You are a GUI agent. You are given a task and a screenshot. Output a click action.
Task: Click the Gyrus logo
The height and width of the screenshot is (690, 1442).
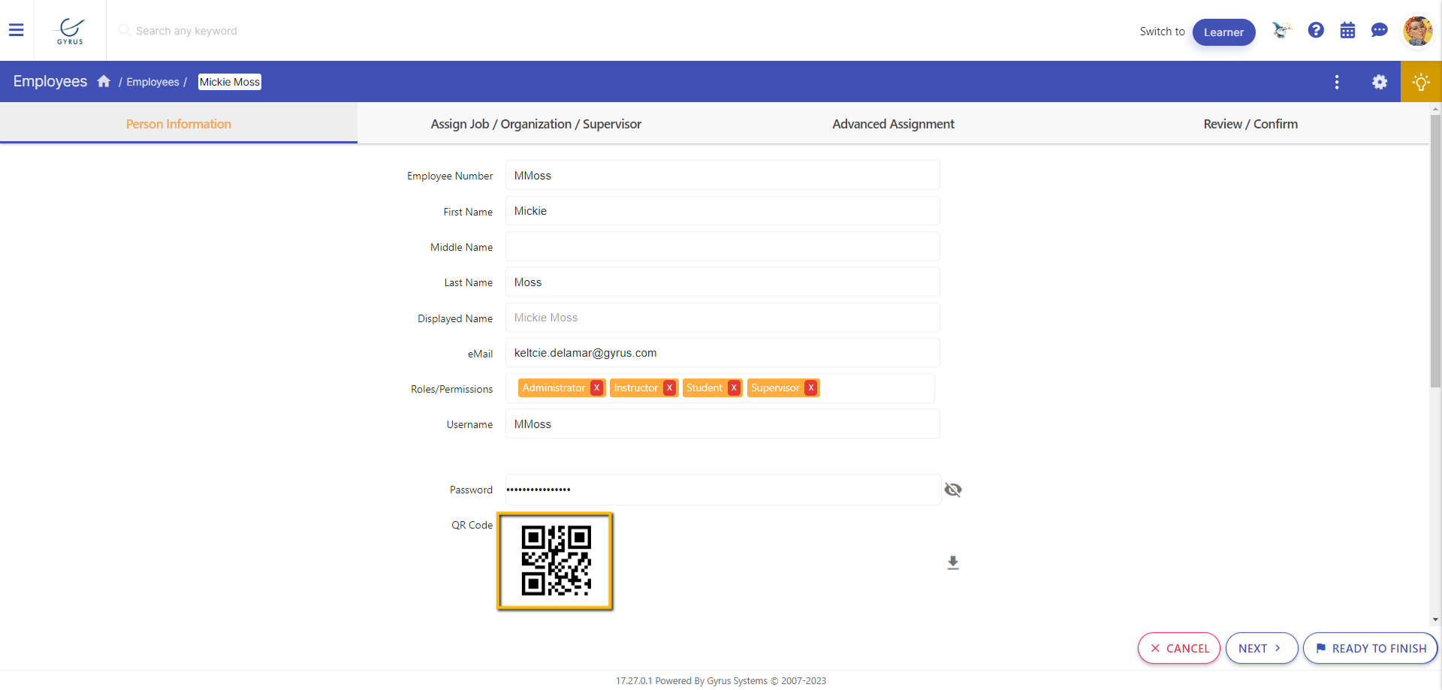click(x=70, y=31)
